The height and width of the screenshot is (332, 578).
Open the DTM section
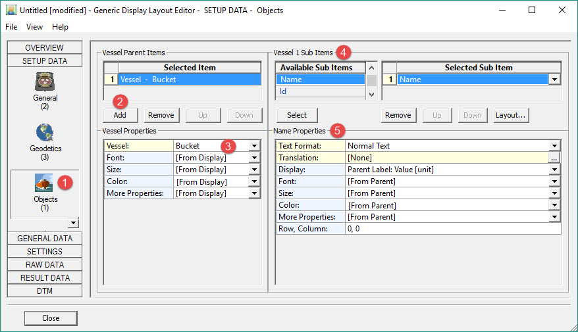coord(45,291)
